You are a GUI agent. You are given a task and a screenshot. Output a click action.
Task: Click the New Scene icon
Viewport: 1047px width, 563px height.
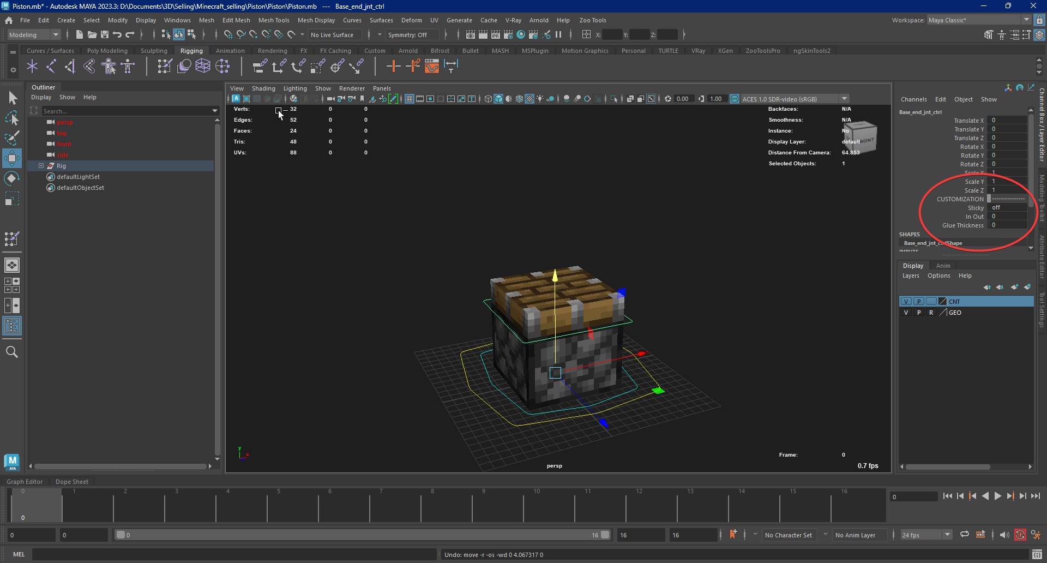[80, 34]
